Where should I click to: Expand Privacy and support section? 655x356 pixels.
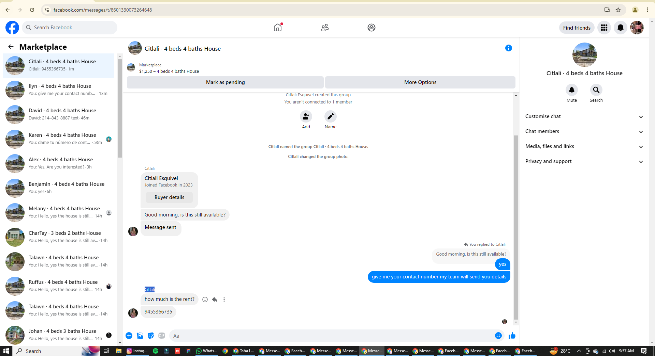coord(584,161)
